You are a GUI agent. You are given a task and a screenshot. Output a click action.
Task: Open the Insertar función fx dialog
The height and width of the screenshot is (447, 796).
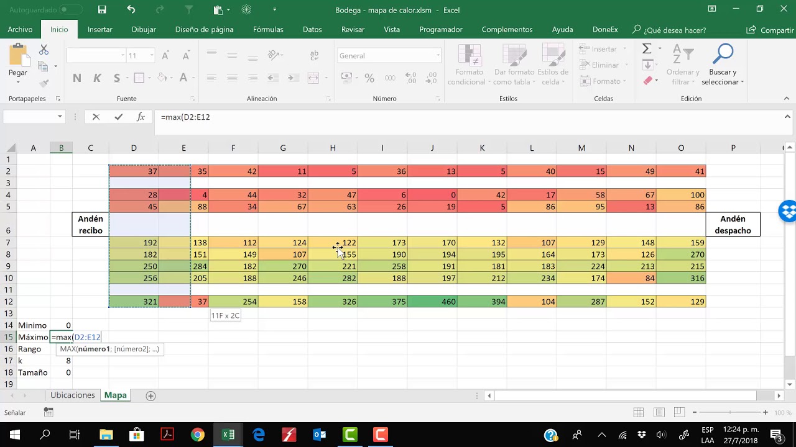click(x=141, y=117)
